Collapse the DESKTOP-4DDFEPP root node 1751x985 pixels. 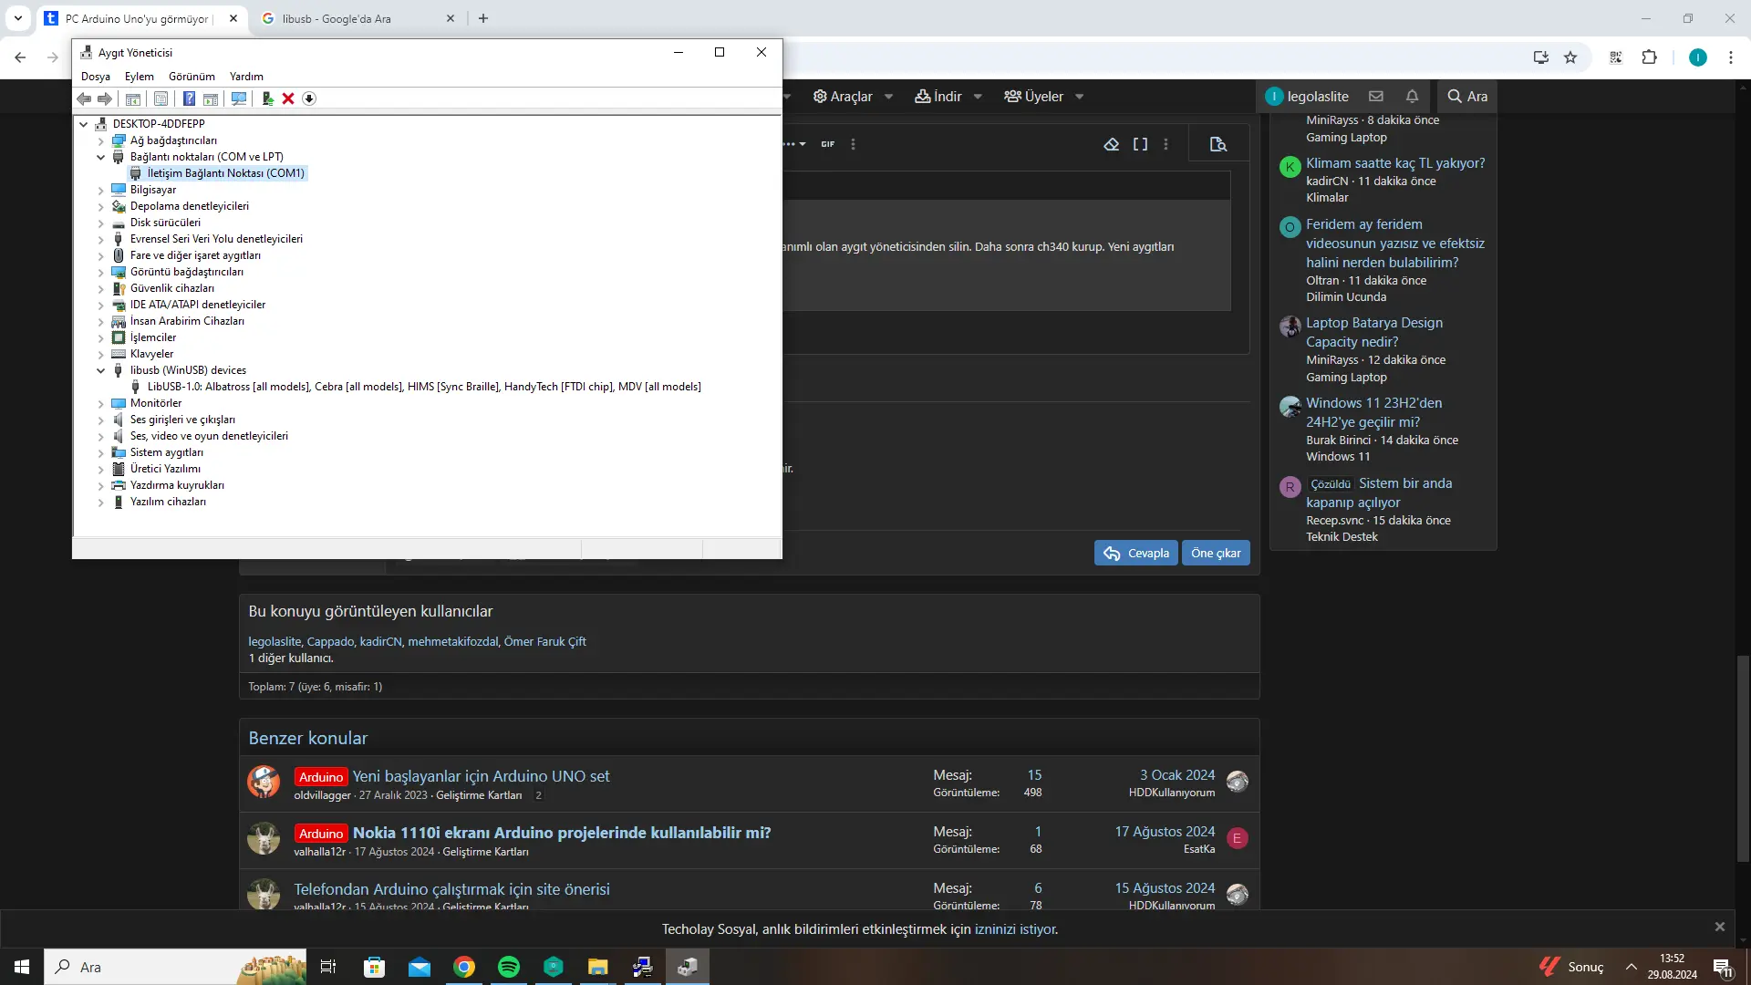click(x=84, y=124)
